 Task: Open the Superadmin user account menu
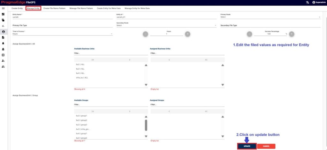[319, 3]
